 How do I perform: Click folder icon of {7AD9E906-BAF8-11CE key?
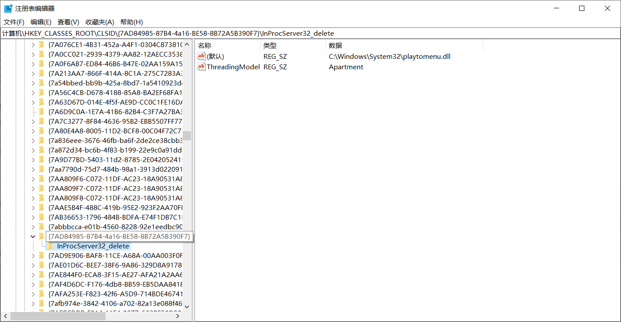tap(42, 256)
